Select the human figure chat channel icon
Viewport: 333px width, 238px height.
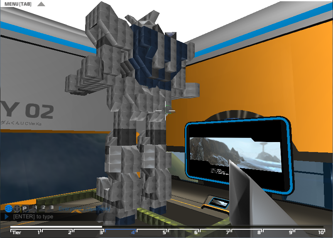pyautogui.click(x=17, y=209)
